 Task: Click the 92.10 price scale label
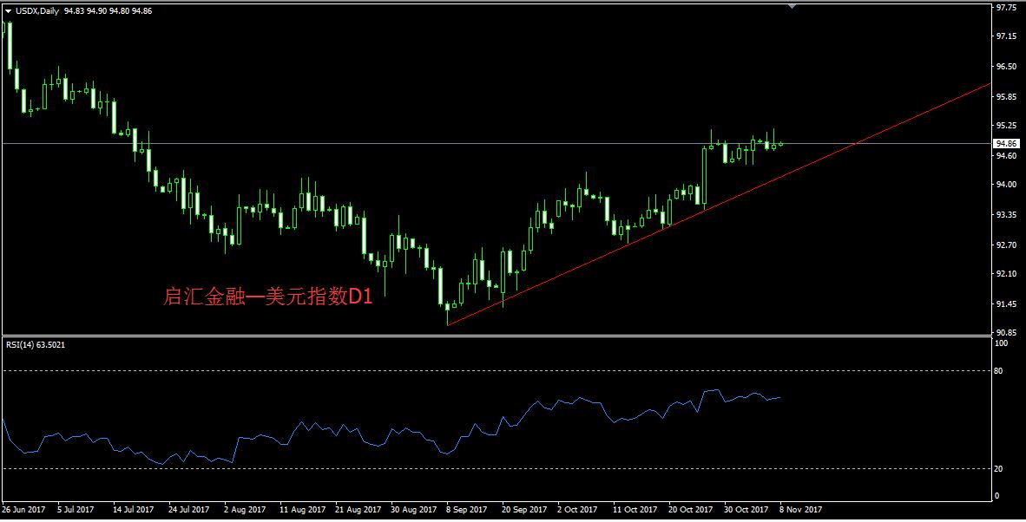(x=1006, y=274)
